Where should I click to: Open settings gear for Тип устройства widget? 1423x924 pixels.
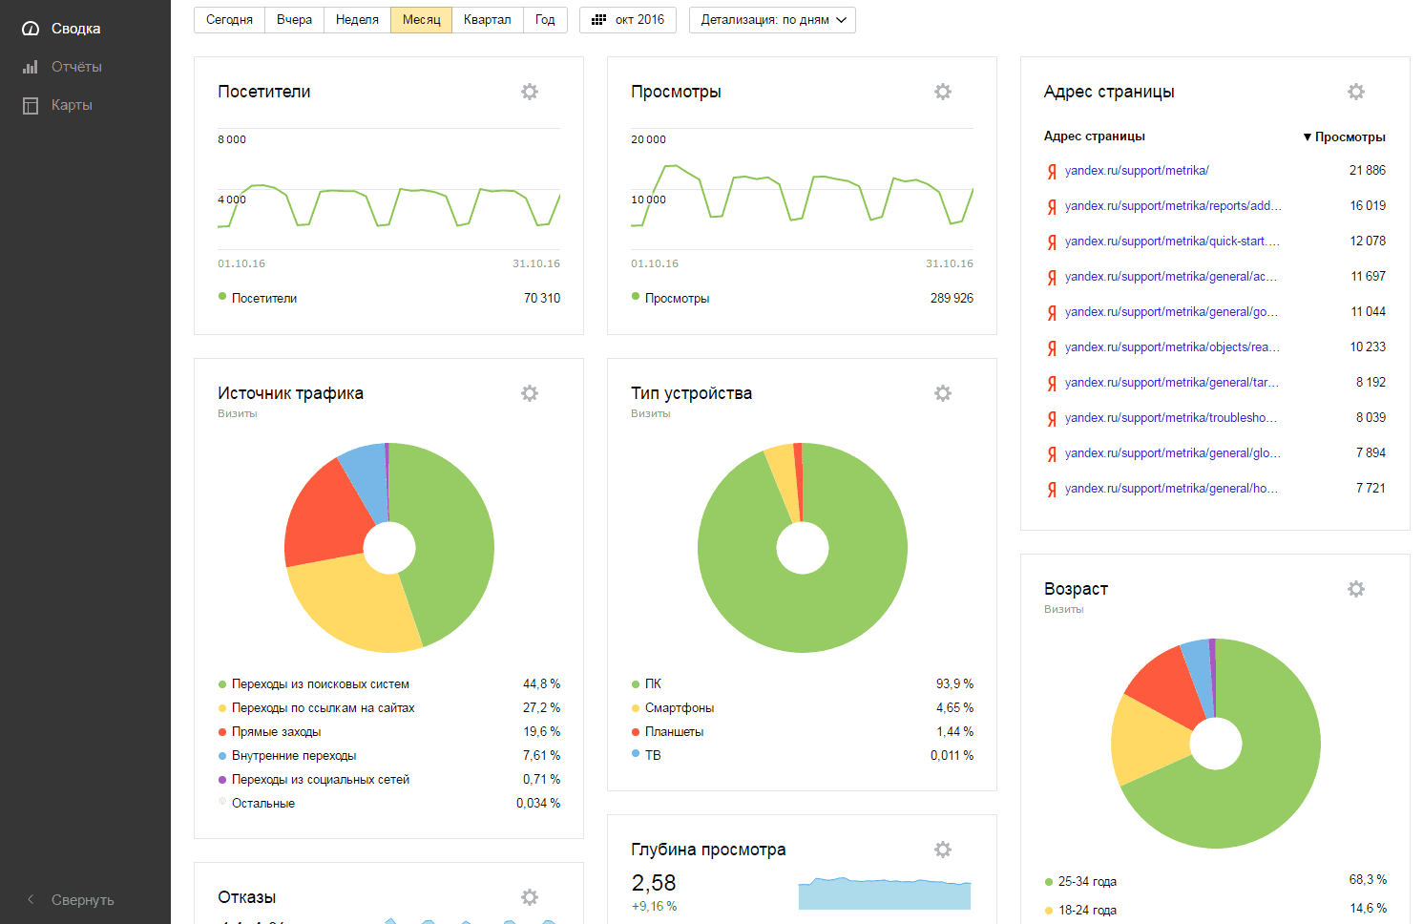943,393
